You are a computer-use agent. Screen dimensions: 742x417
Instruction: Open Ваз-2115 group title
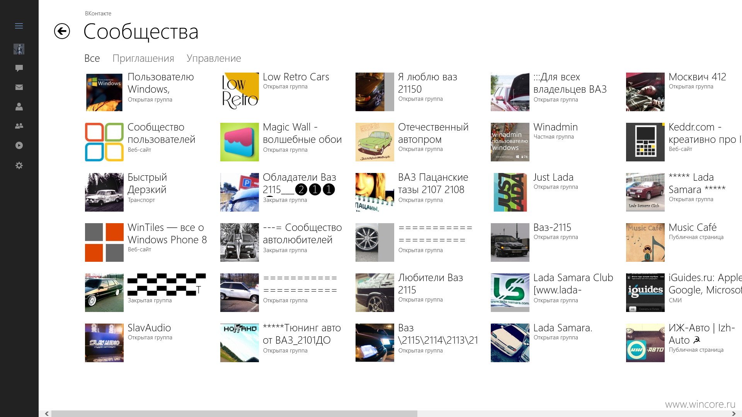[552, 227]
